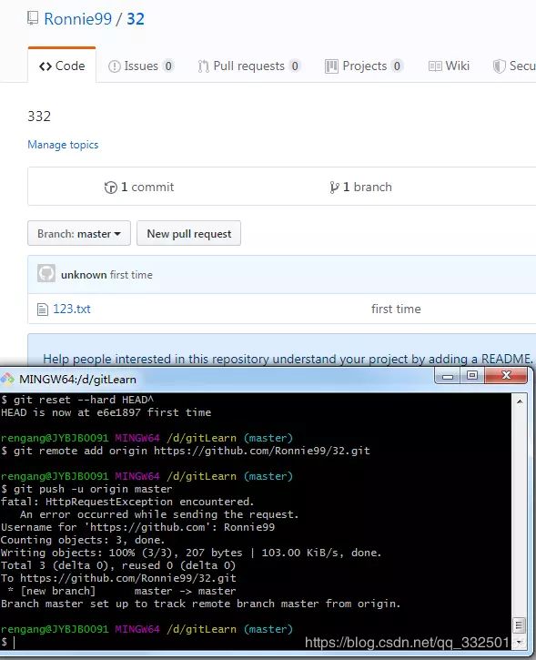Click the terminal scrollbar thumb
536x660 pixels.
[520, 625]
